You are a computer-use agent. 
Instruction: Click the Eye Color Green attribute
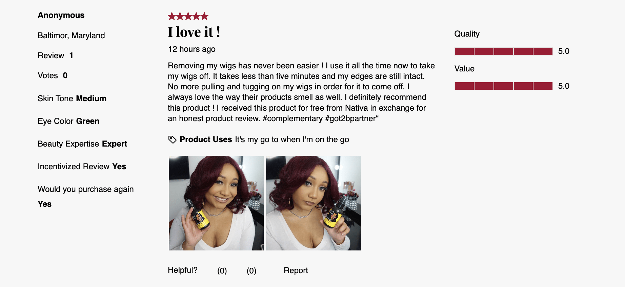click(x=68, y=121)
